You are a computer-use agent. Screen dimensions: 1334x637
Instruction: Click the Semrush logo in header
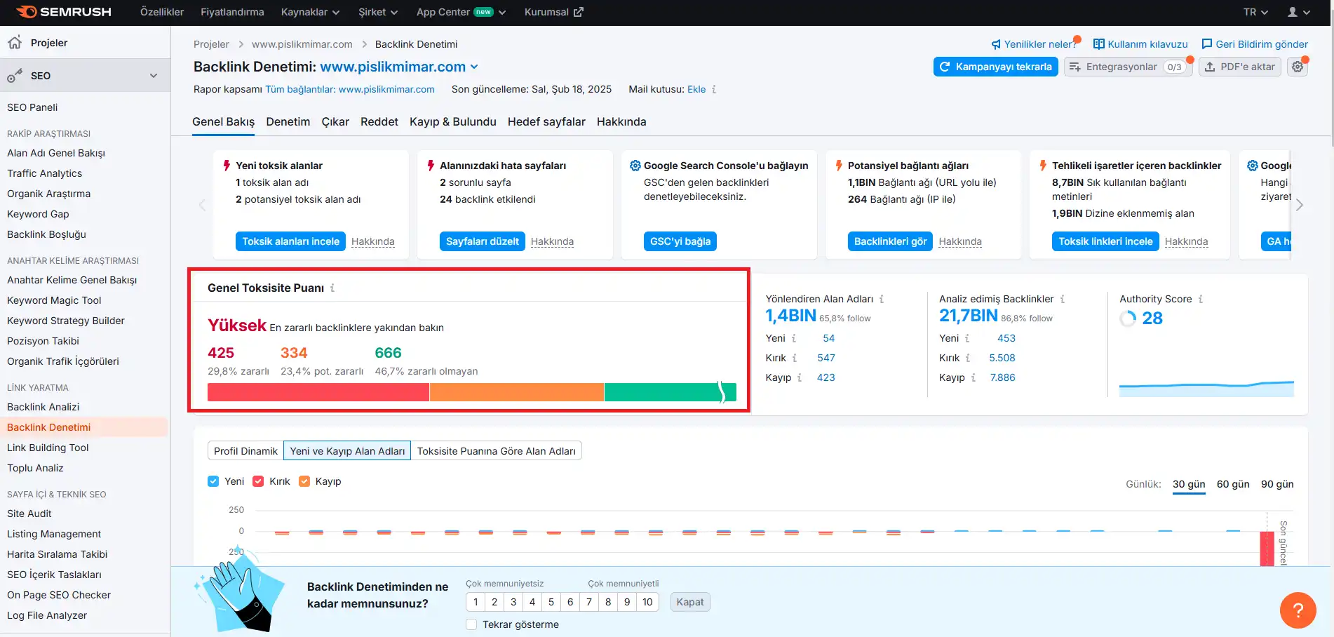[x=64, y=12]
